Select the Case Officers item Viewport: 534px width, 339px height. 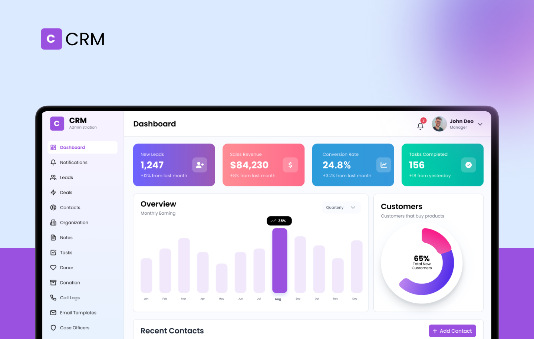(75, 328)
